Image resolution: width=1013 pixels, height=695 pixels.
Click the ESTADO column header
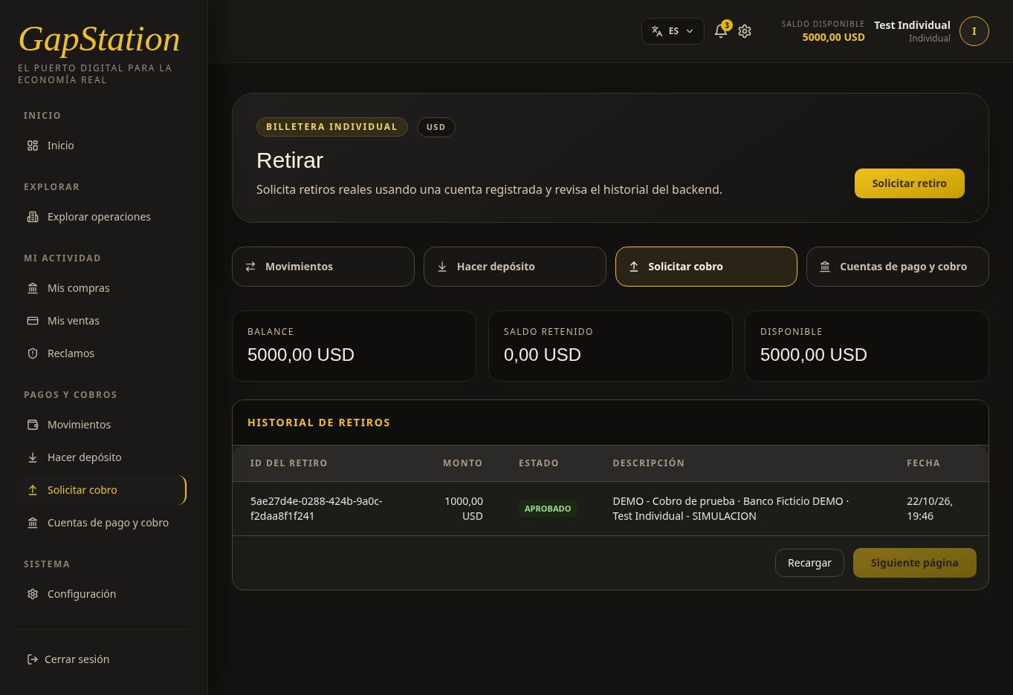539,463
